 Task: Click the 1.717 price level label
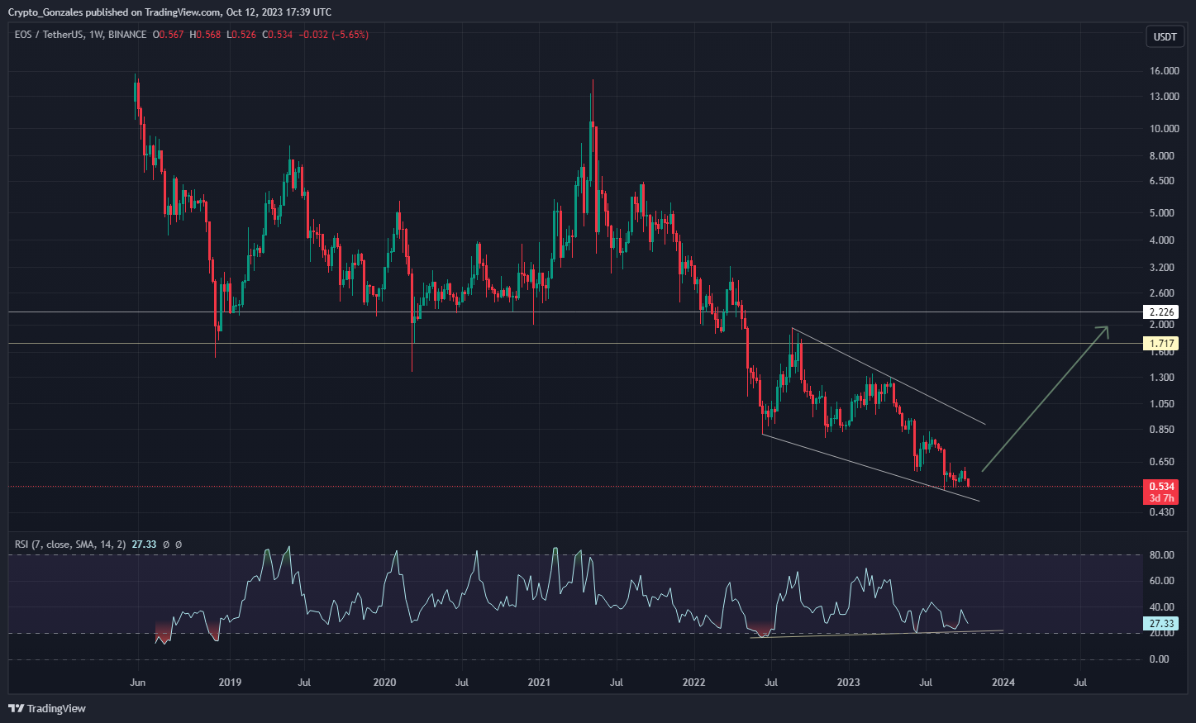1161,343
